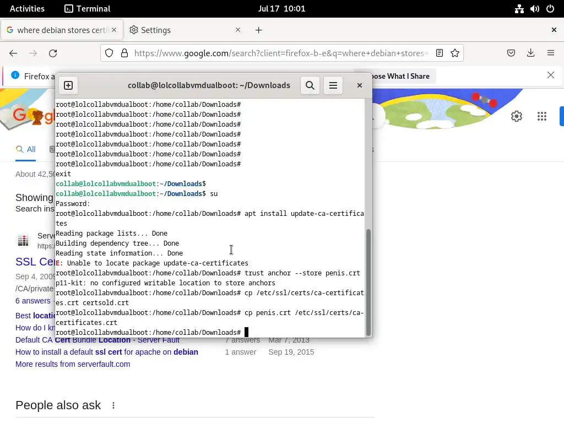Toggle reader view in address bar
The width and height of the screenshot is (564, 423).
pos(439,53)
